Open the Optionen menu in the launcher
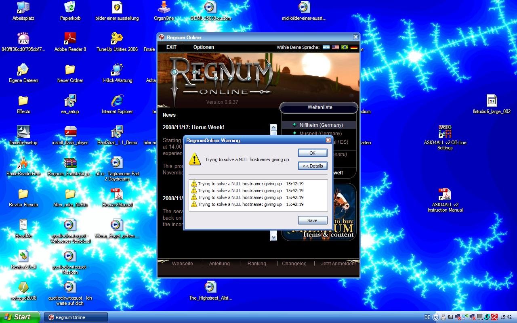This screenshot has width=517, height=323. click(x=204, y=47)
